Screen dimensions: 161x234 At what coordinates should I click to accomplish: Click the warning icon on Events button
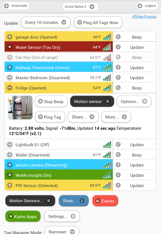(x=97, y=201)
